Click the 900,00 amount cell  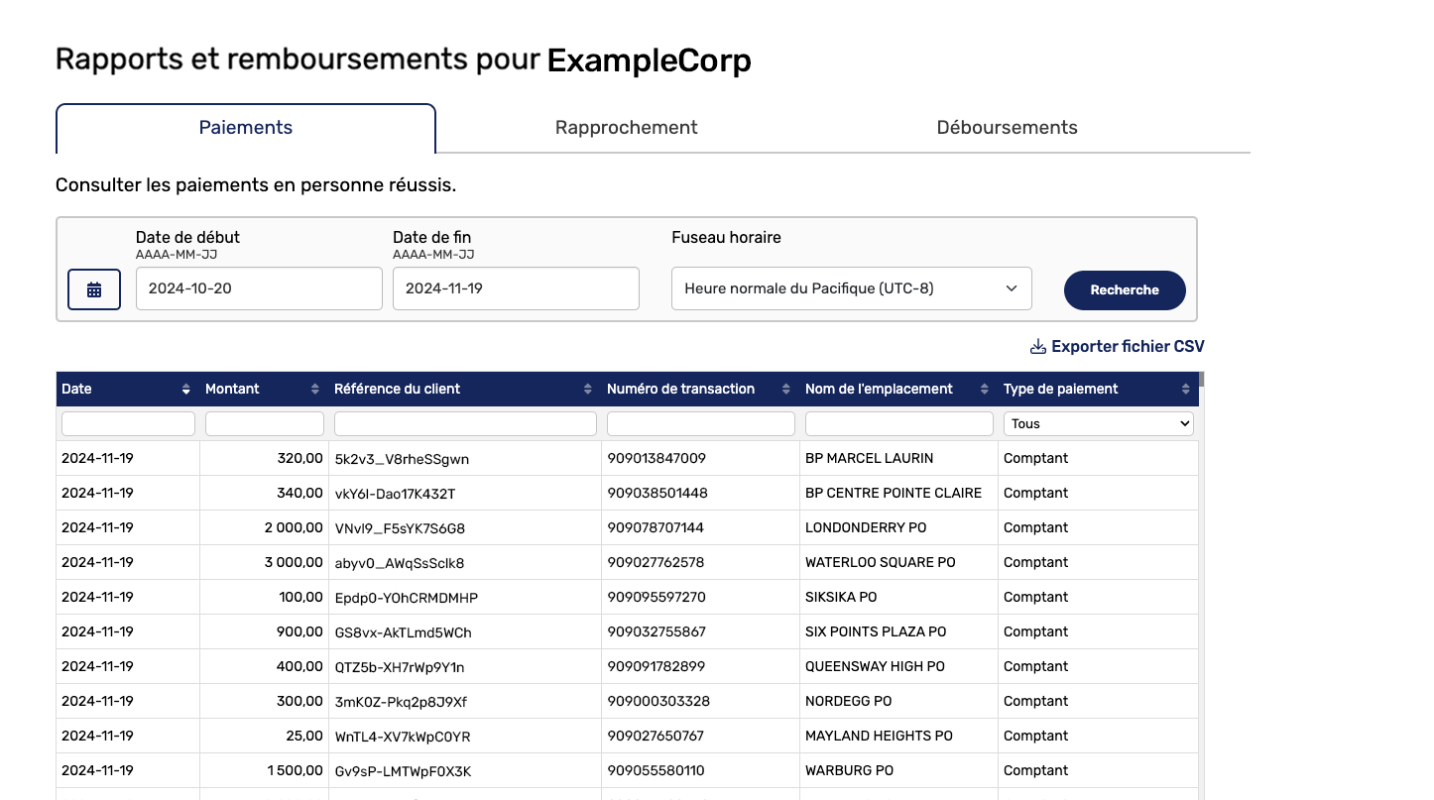coord(265,631)
